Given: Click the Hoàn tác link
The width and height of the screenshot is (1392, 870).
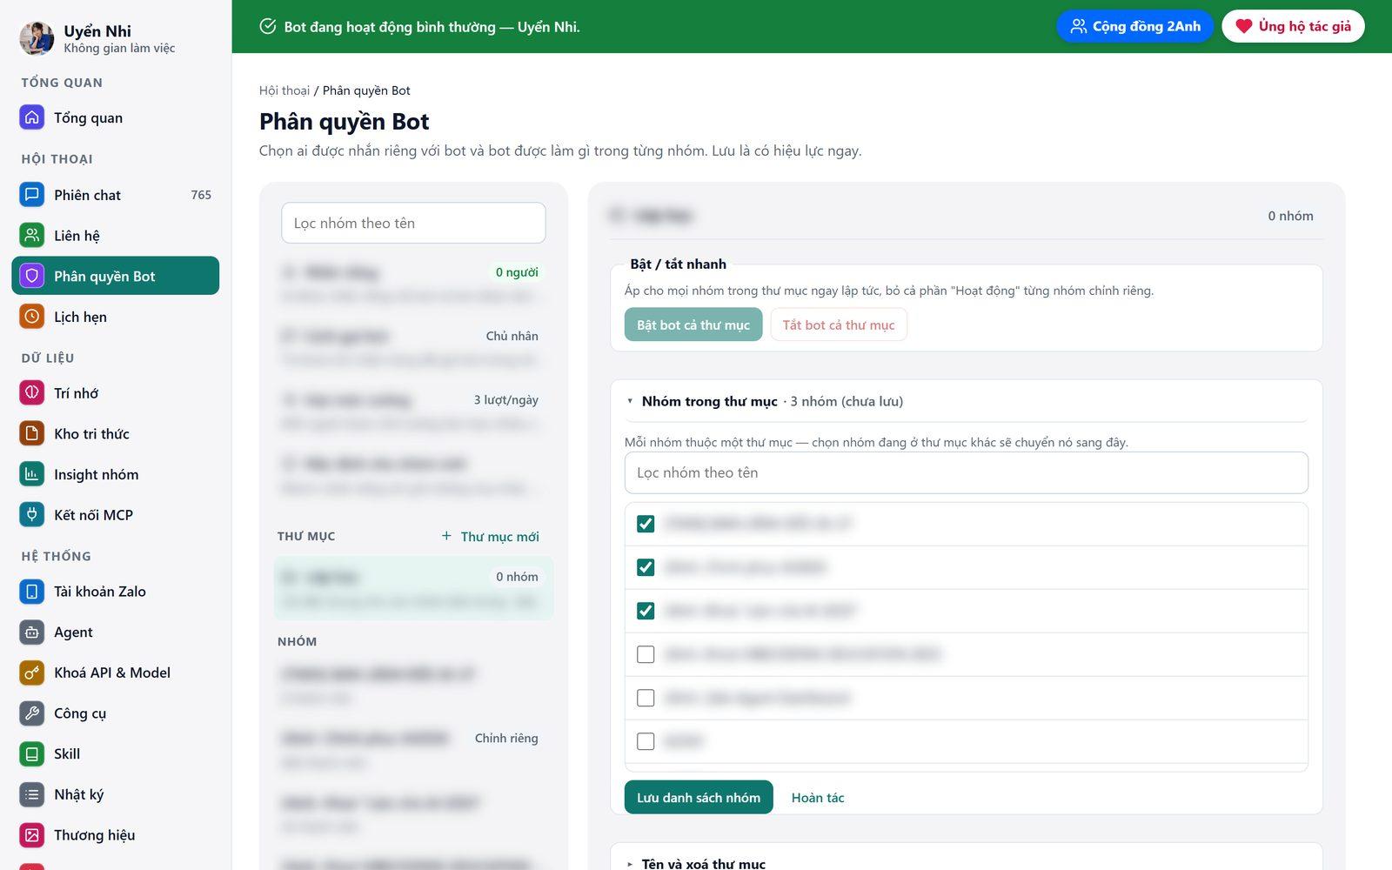Looking at the screenshot, I should (x=818, y=798).
